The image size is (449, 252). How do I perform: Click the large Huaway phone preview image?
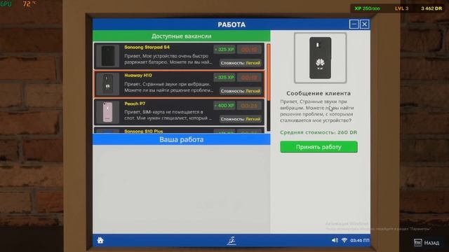click(x=320, y=58)
